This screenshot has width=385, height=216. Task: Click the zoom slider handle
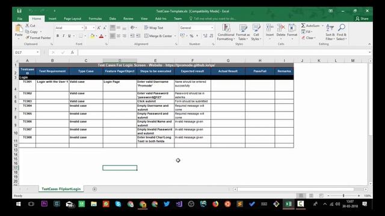coord(343,196)
